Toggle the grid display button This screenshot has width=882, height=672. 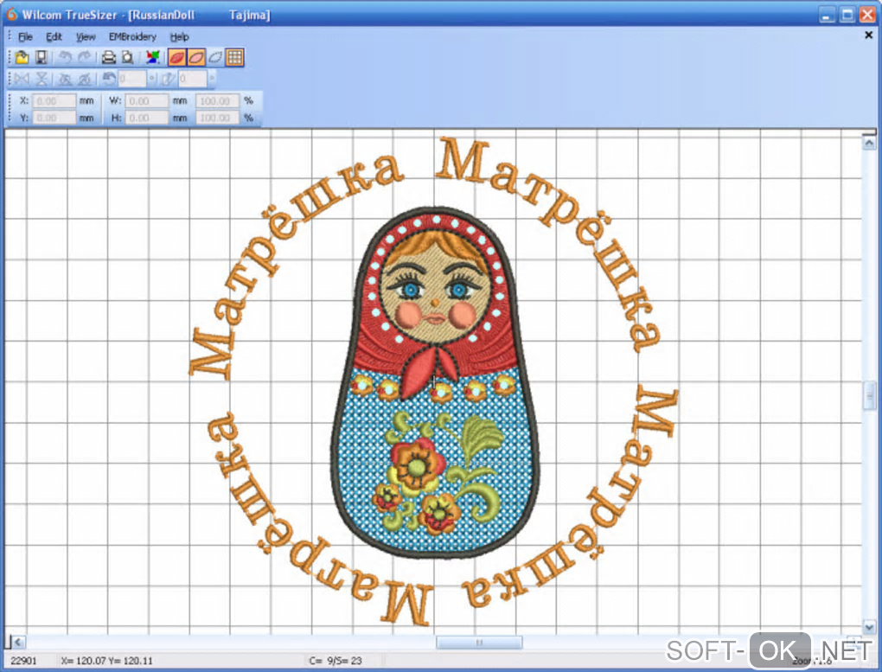(234, 58)
